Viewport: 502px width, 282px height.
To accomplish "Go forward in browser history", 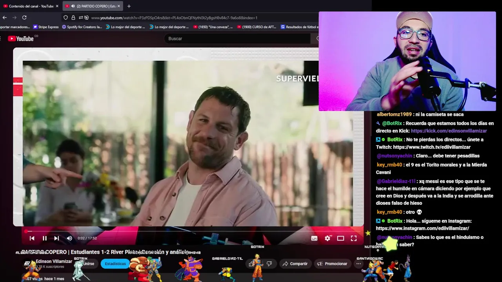I will pos(15,18).
